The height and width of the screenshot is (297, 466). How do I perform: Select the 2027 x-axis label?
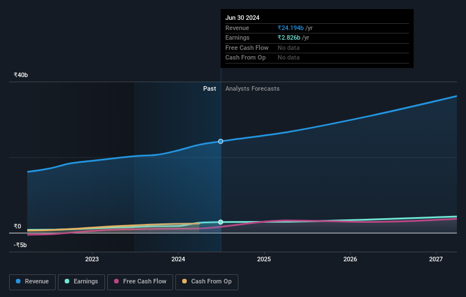click(436, 259)
